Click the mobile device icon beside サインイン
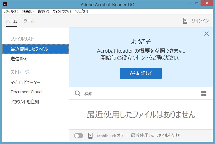 pos(185,21)
